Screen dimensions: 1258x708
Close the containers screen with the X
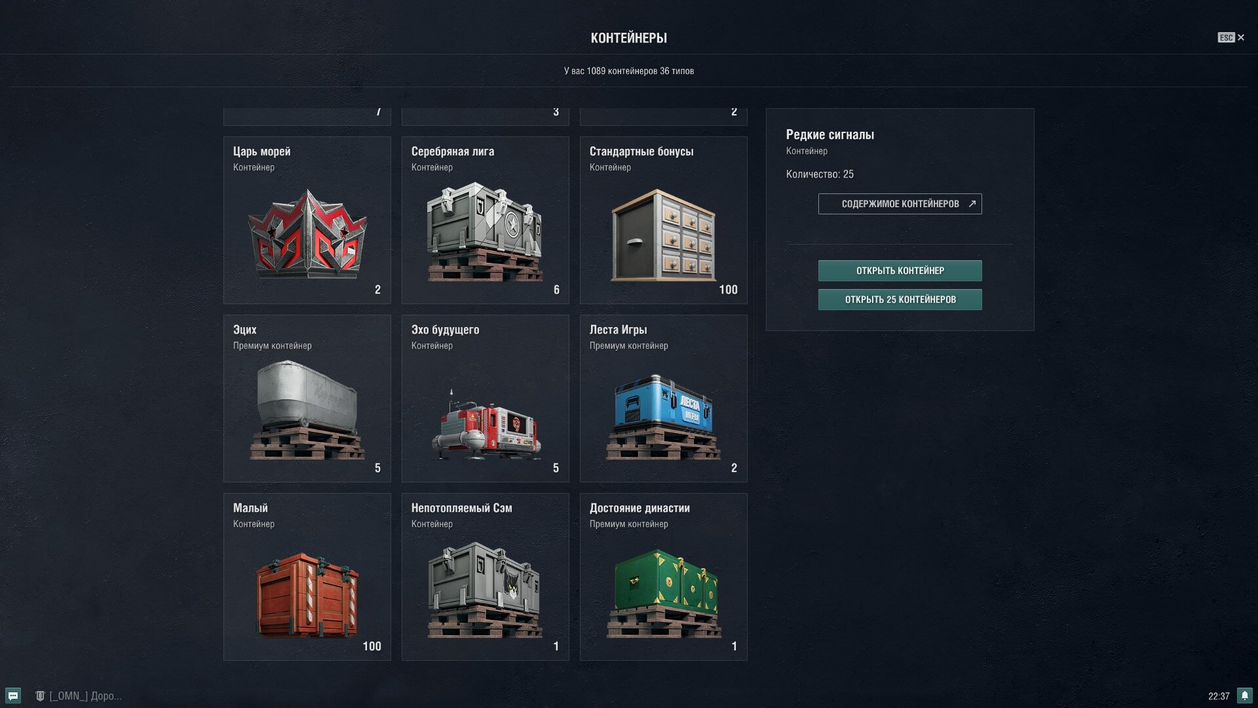coord(1241,37)
